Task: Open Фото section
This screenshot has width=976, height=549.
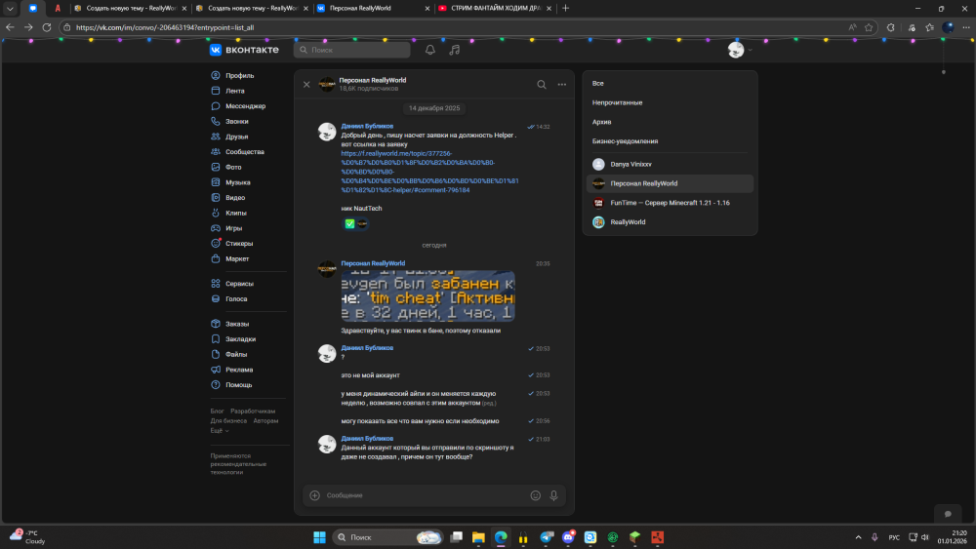Action: tap(233, 168)
